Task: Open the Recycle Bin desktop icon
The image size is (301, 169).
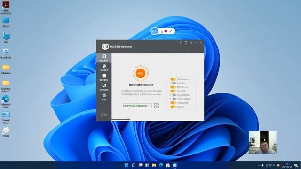Action: [6, 54]
